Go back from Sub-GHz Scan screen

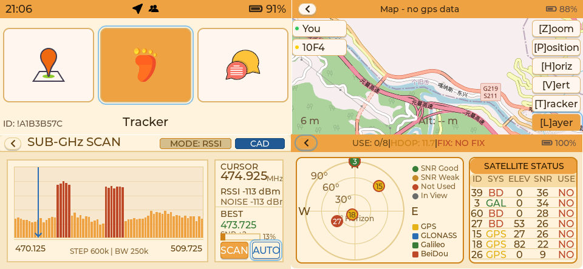coord(13,144)
